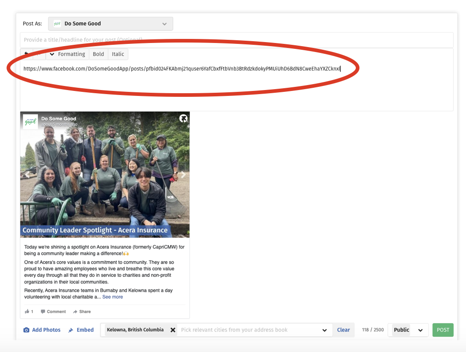Click the 'about 5 months ago' timestamp
Viewport: 466px width, 352px height.
[x=59, y=124]
